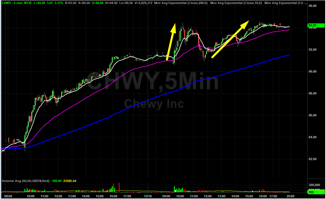Click the Chewy Inc watermark text
Screen dimensions: 326x199
(154, 103)
